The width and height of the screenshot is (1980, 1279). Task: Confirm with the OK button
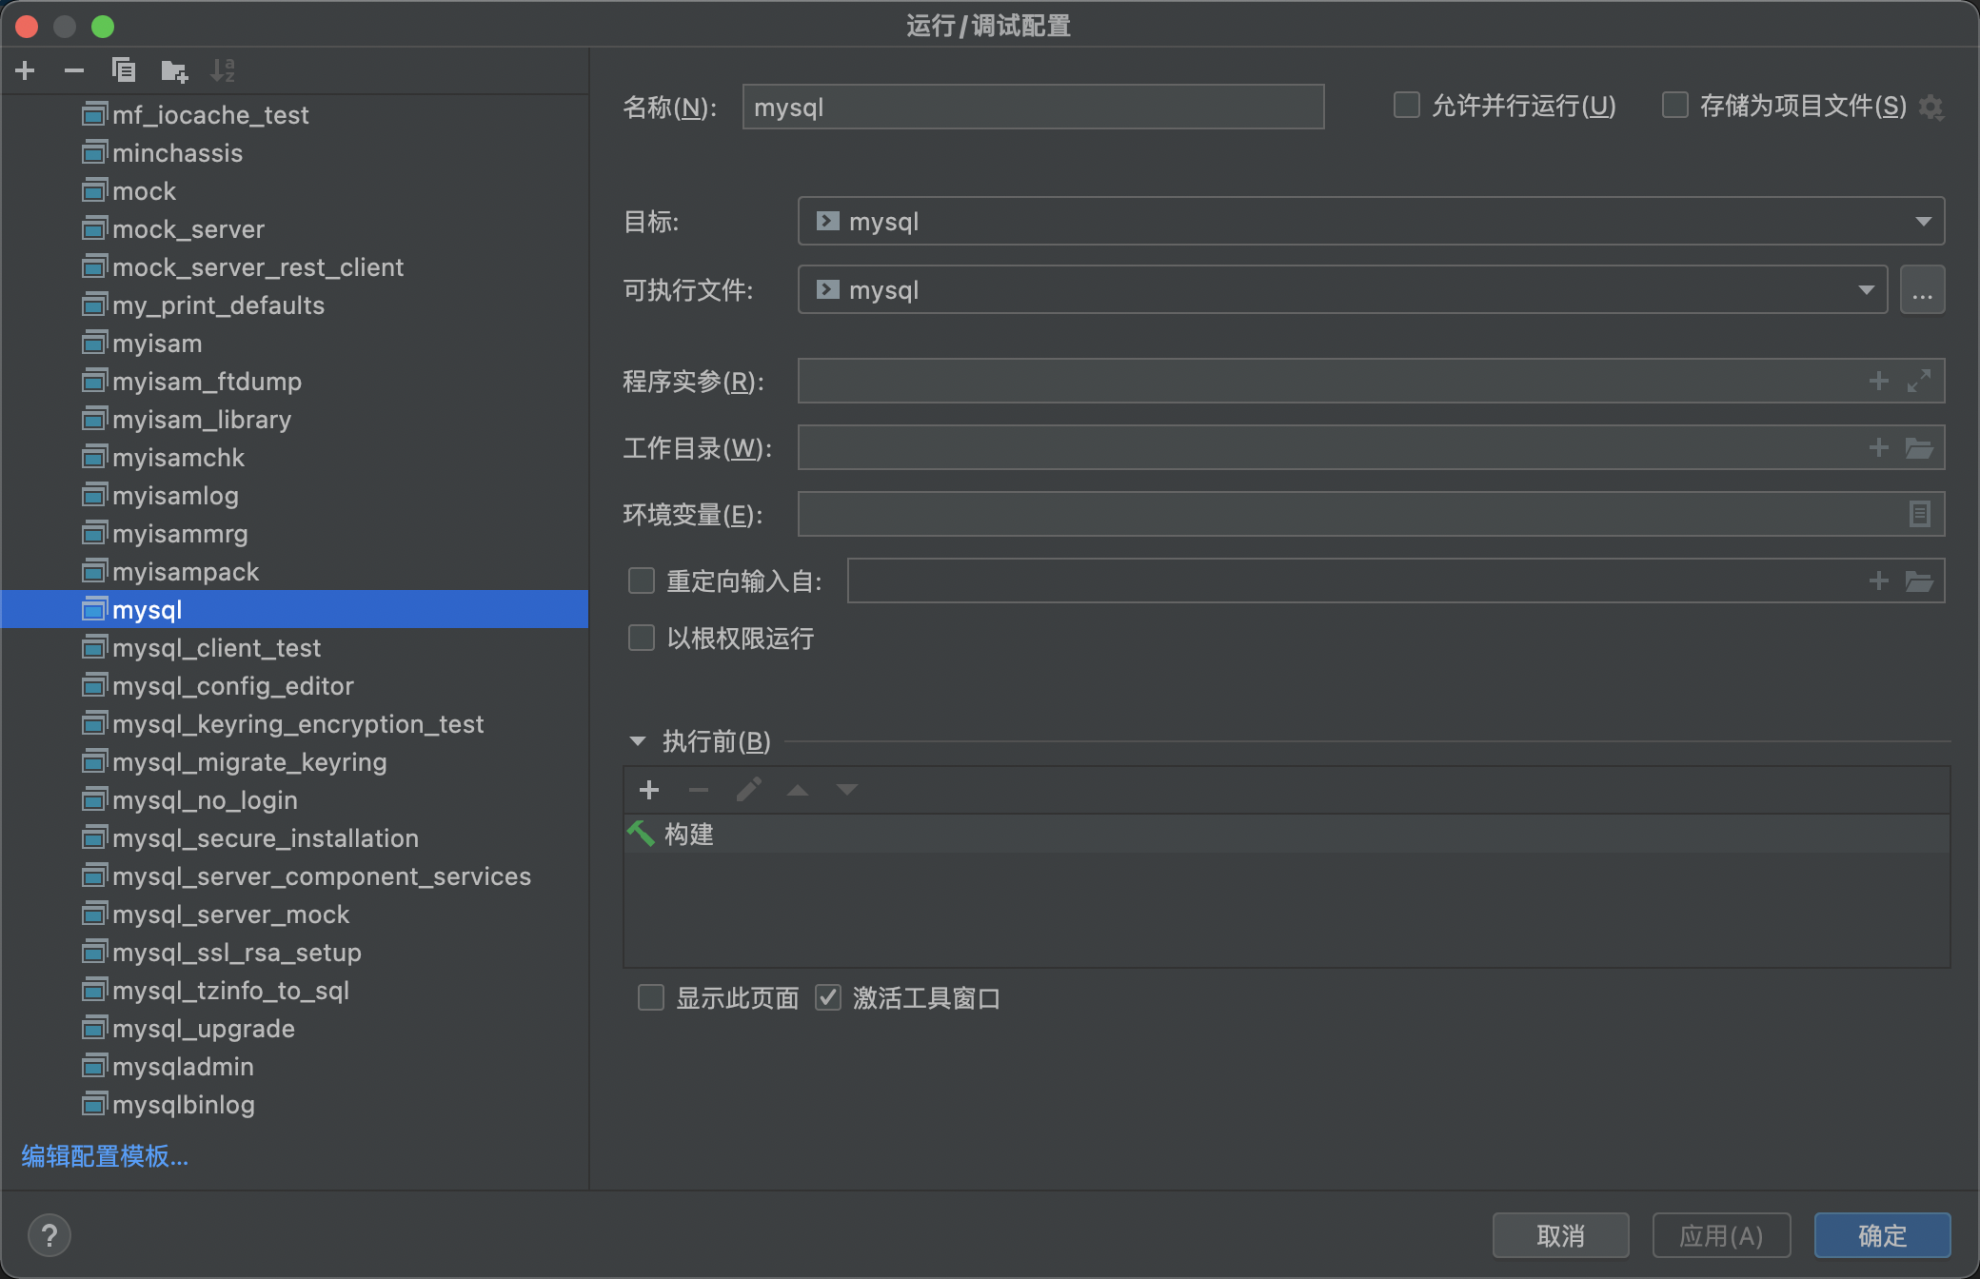1882,1236
